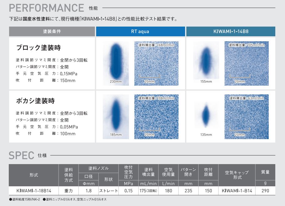Image resolution: width=285 pixels, height=206 pixels.
Task: Click the 塗料ノズル group header
Action: click(x=99, y=168)
